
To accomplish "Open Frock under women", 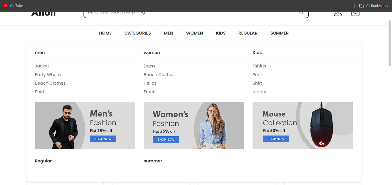I will pos(149,92).
